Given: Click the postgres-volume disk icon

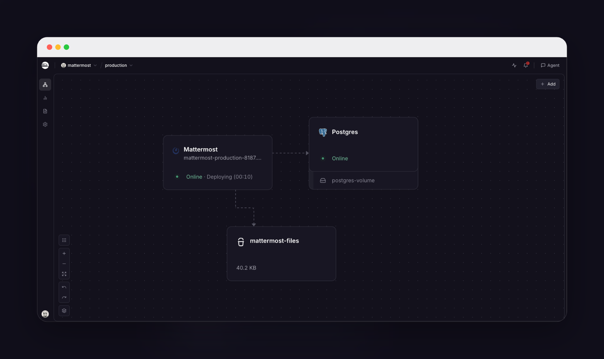Looking at the screenshot, I should click(x=323, y=181).
